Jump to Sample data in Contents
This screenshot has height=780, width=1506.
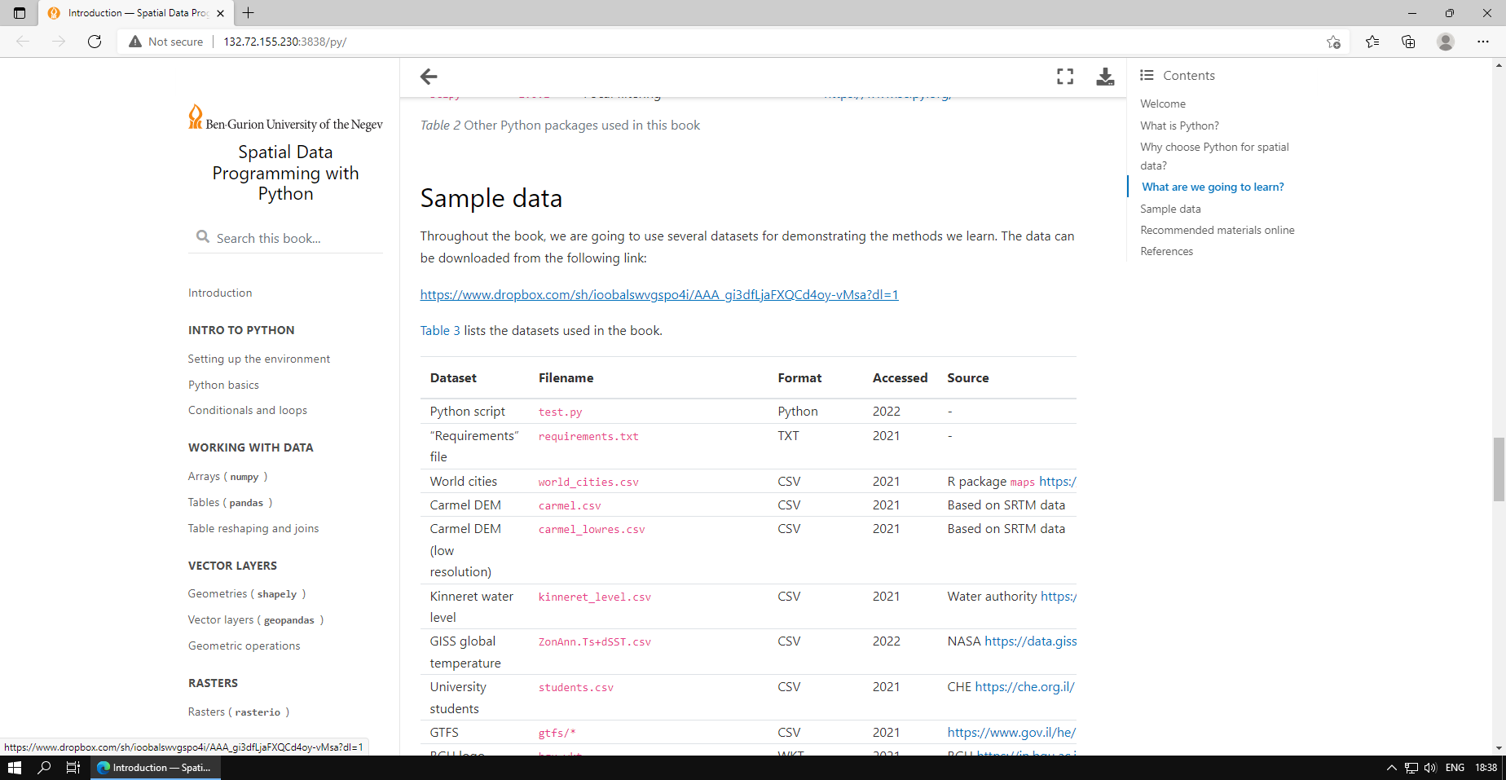click(x=1170, y=209)
